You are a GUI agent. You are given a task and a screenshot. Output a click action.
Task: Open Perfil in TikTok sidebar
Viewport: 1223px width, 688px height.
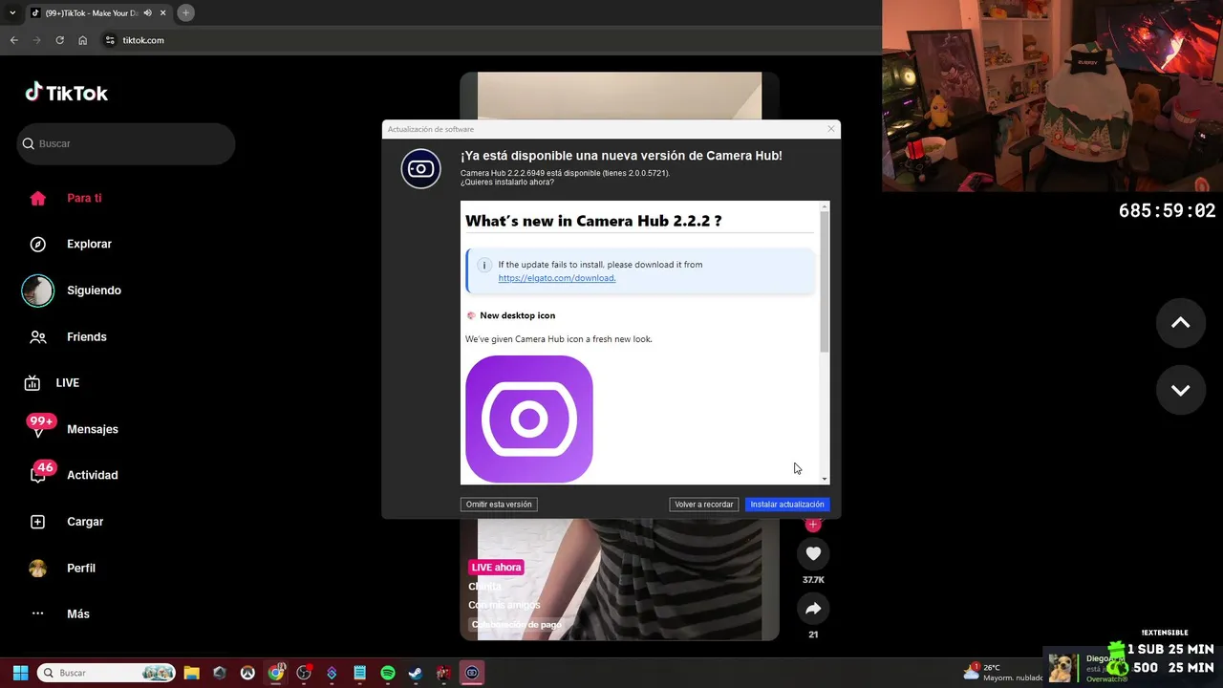81,568
